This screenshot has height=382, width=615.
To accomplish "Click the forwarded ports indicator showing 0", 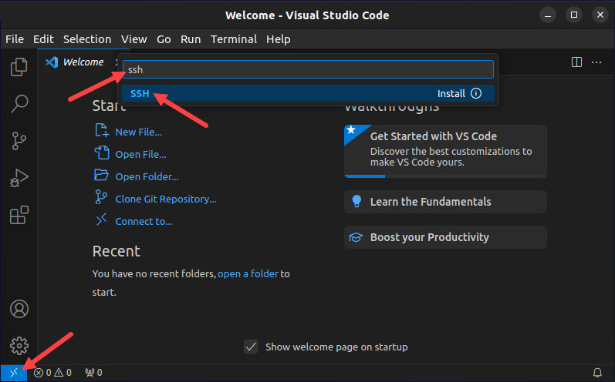I will click(93, 373).
